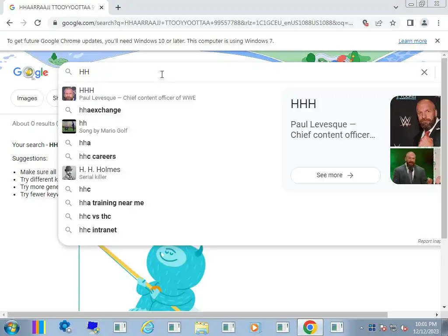Open the colorful striped taskbar app
This screenshot has width=448, height=336.
(38, 327)
